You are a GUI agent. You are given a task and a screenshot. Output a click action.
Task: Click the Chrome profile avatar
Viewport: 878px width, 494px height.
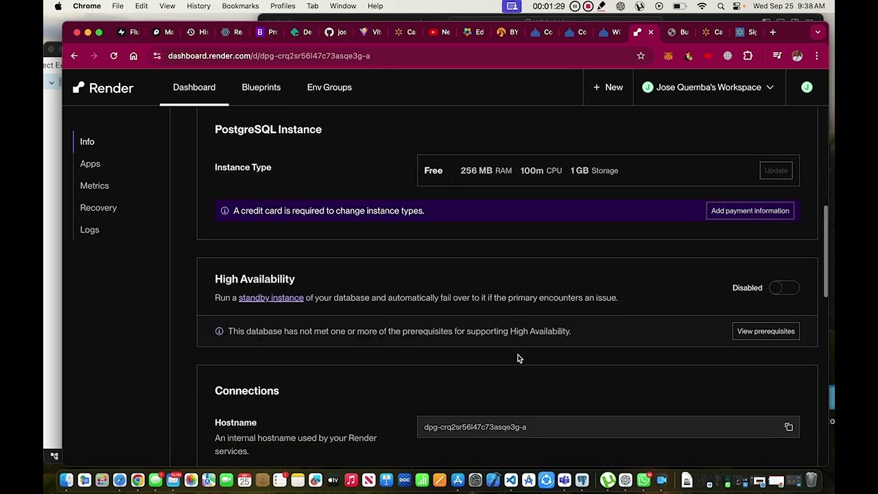(x=797, y=56)
